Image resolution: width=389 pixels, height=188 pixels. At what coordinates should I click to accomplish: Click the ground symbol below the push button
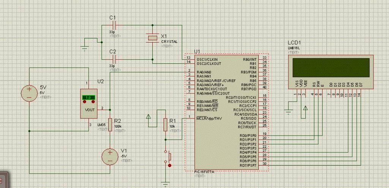click(x=166, y=184)
